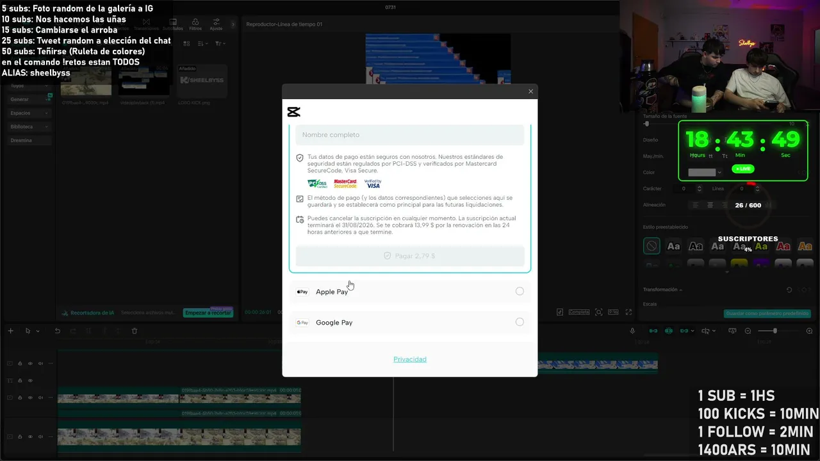Choose the selection pointer tool
820x461 pixels.
coord(28,331)
